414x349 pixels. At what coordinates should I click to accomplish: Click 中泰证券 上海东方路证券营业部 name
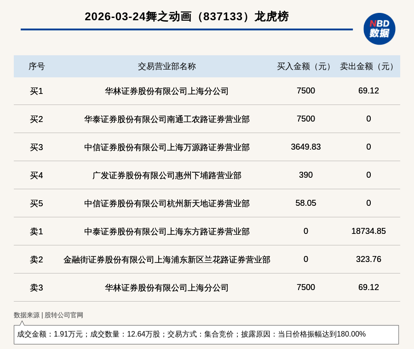pyautogui.click(x=167, y=232)
